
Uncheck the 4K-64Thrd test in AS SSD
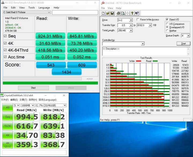pos(5,50)
